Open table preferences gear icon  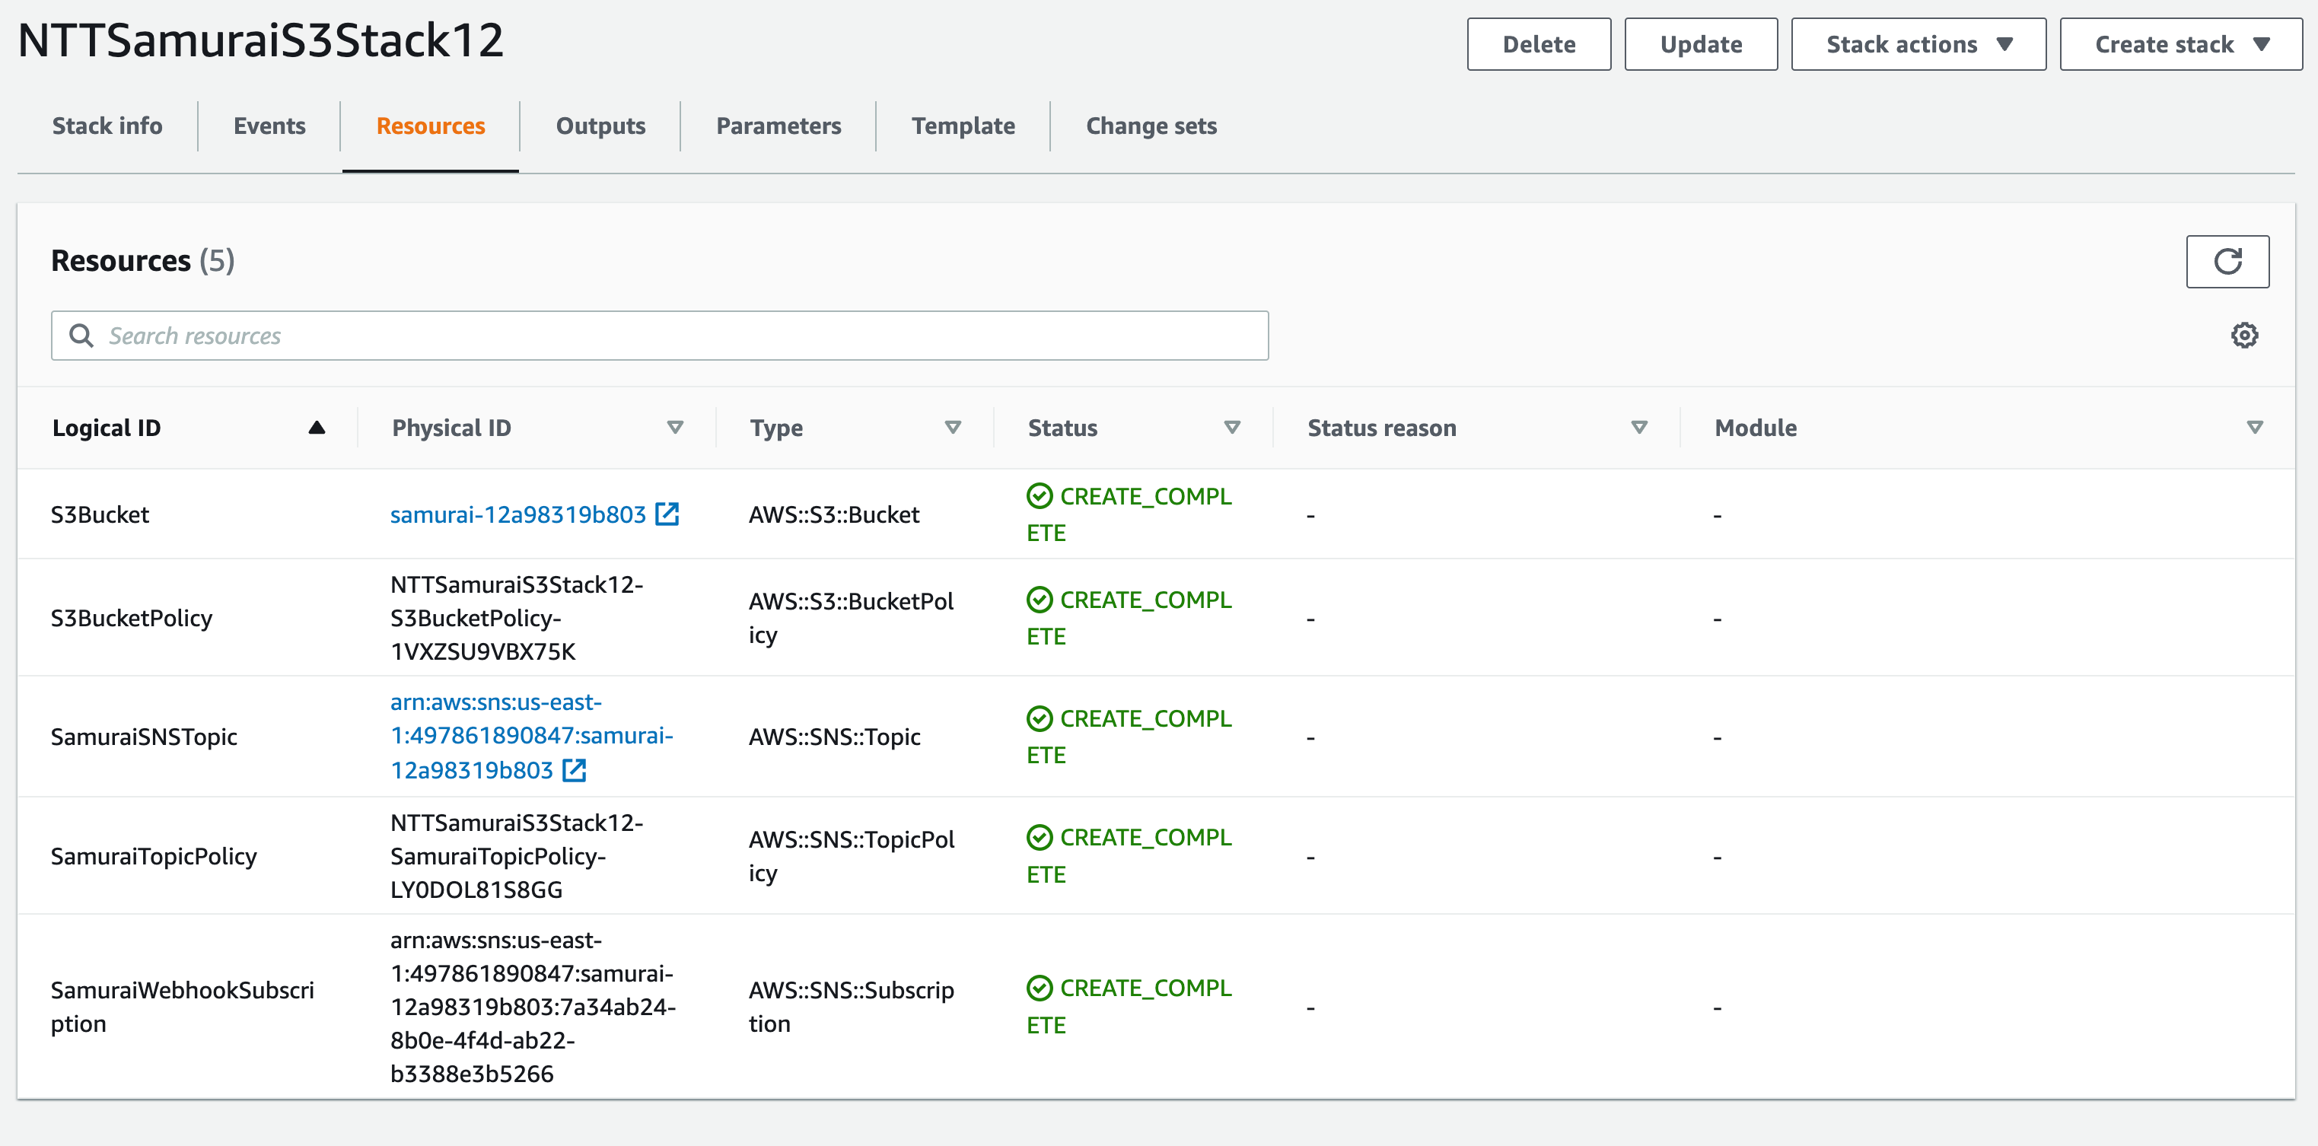pyautogui.click(x=2244, y=336)
